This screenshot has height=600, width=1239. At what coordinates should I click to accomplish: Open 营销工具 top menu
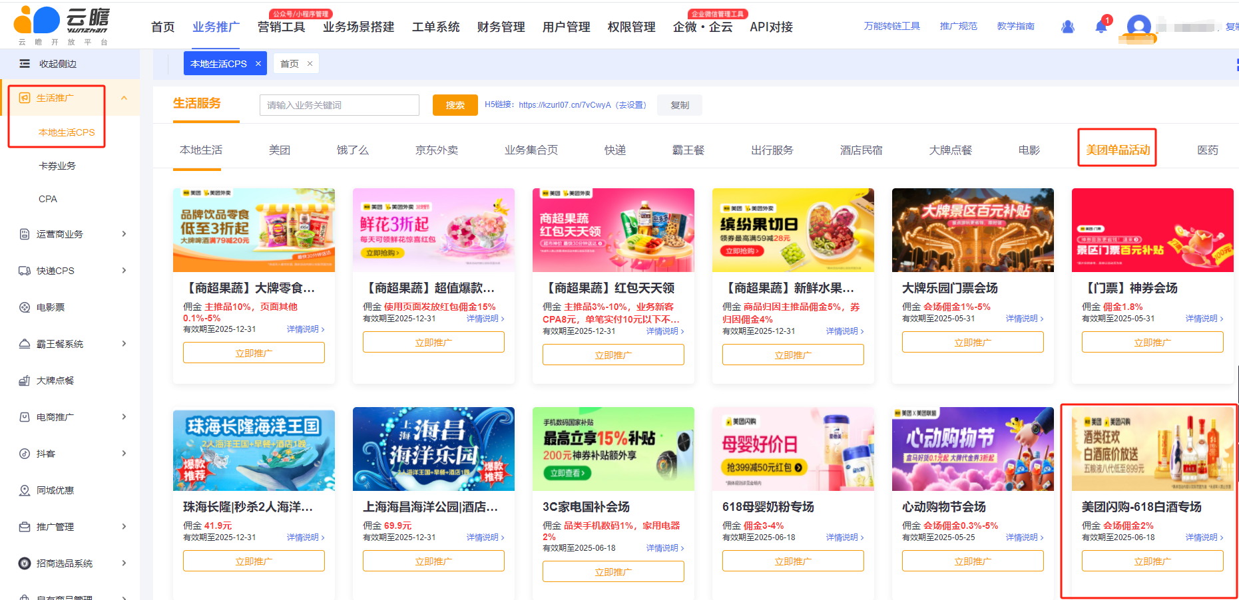tap(281, 27)
